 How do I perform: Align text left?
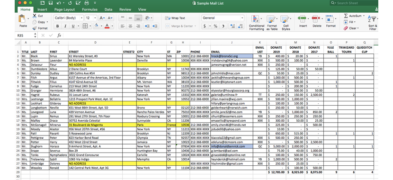pos(122,26)
